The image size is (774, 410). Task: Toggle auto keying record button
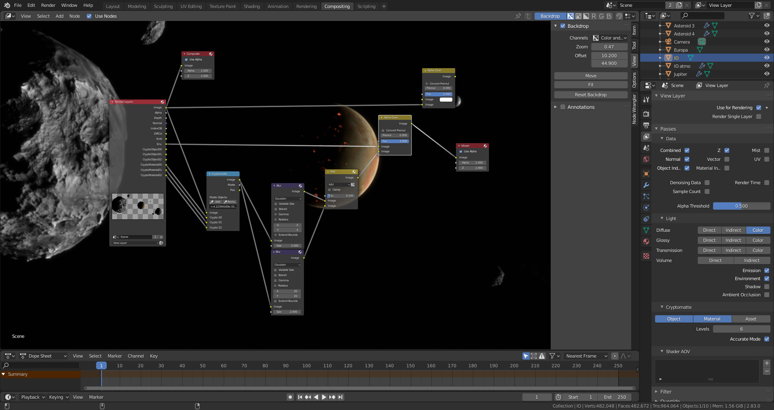(290, 397)
